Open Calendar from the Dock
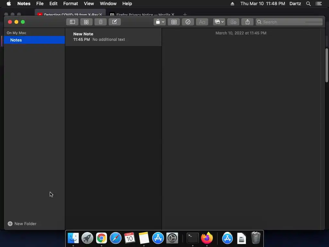The height and width of the screenshot is (247, 329). 129,238
